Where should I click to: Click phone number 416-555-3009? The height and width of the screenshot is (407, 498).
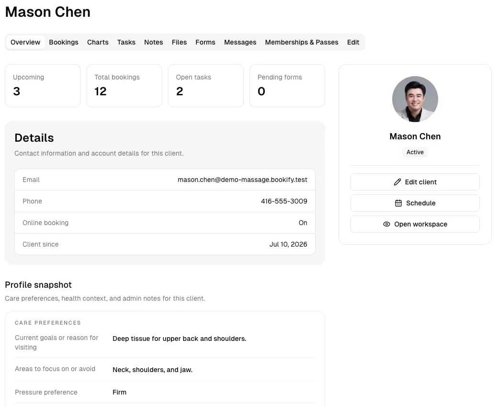(284, 201)
